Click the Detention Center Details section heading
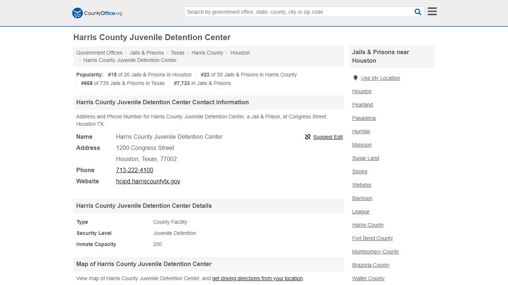Screen dimensions: 508x285 click(144, 206)
